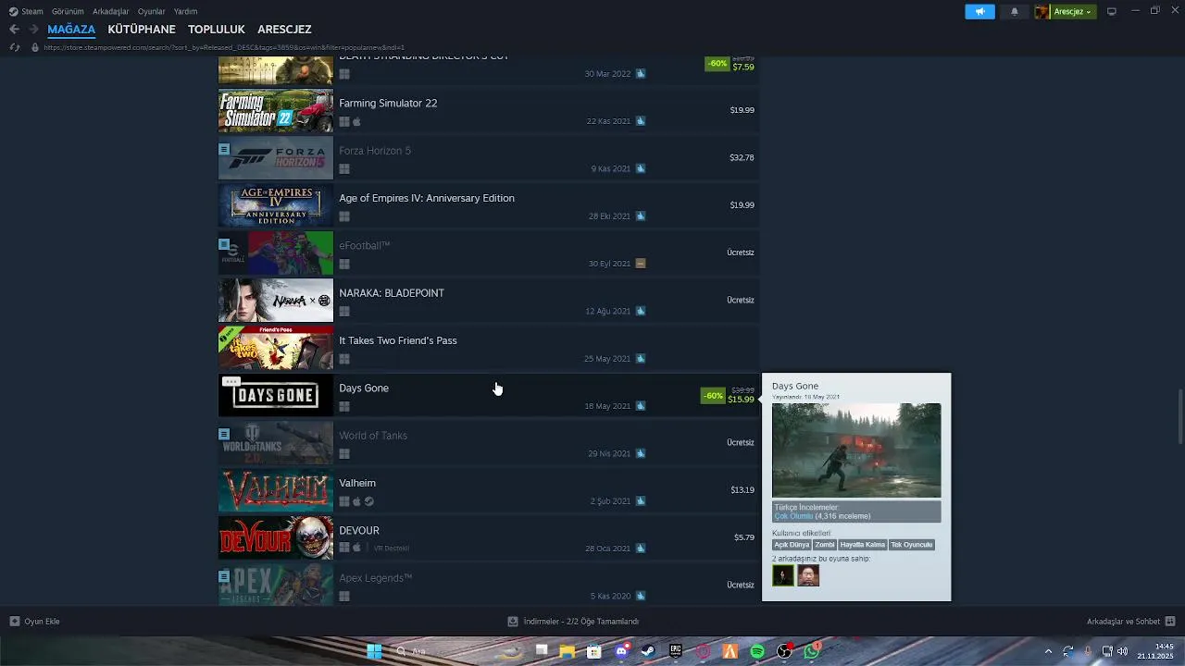Click the Hayatta Kalma tag
The image size is (1185, 666).
tap(863, 545)
